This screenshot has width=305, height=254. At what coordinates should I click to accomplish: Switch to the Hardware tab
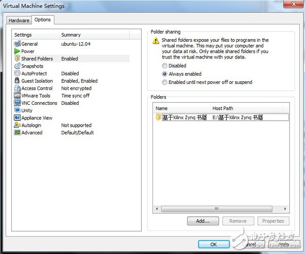coord(19,20)
